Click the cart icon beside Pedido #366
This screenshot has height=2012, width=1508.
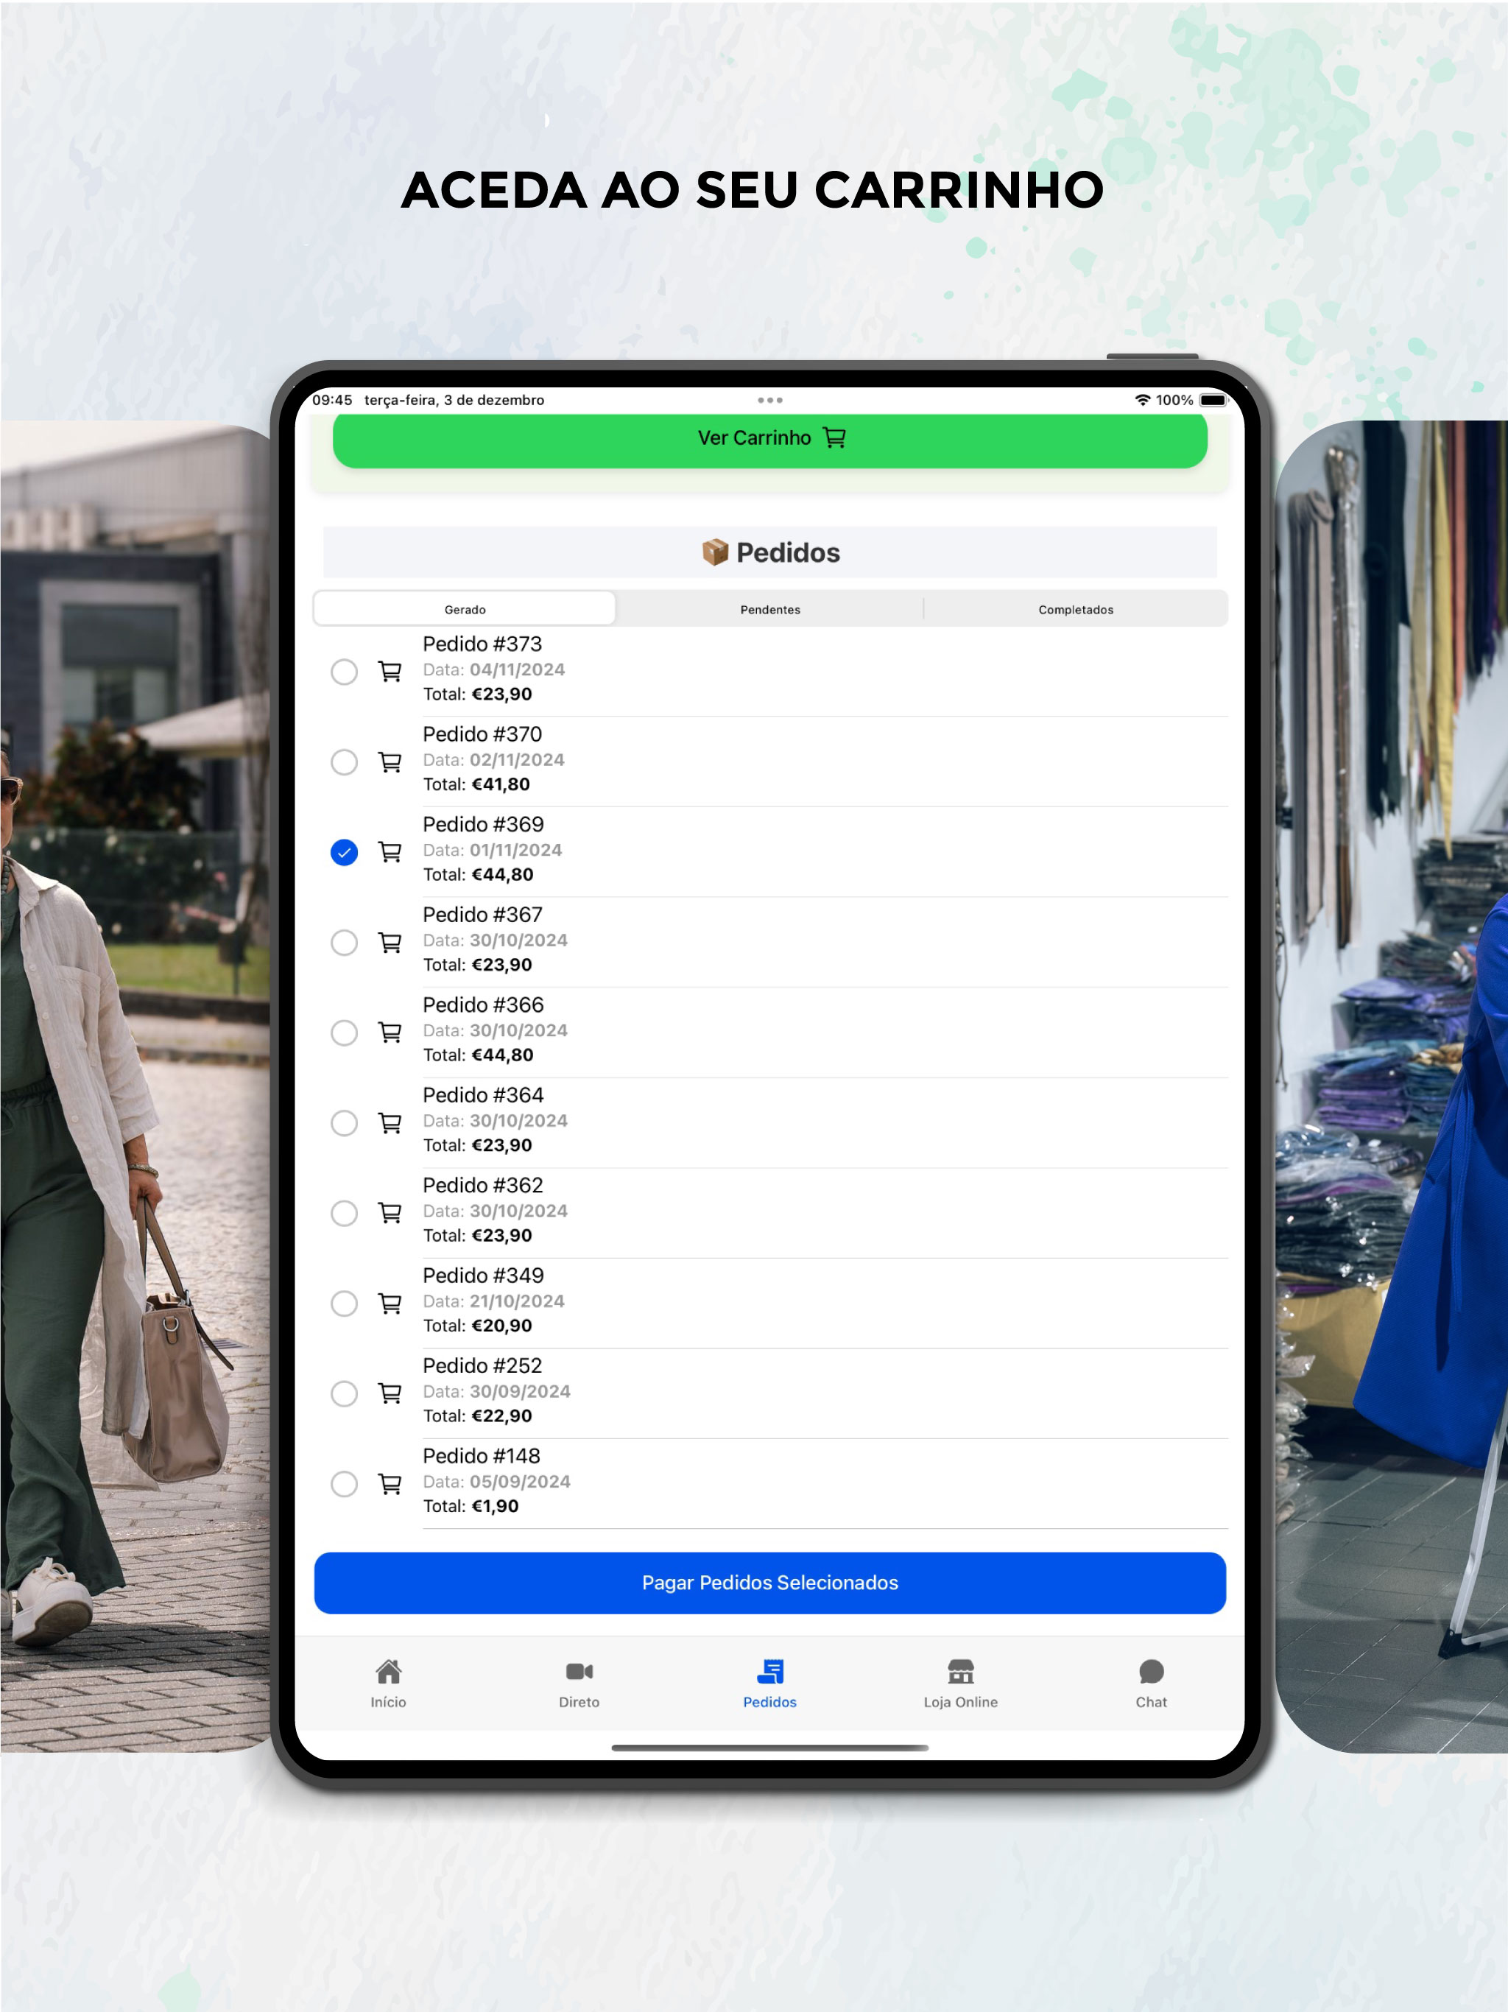click(x=390, y=1033)
